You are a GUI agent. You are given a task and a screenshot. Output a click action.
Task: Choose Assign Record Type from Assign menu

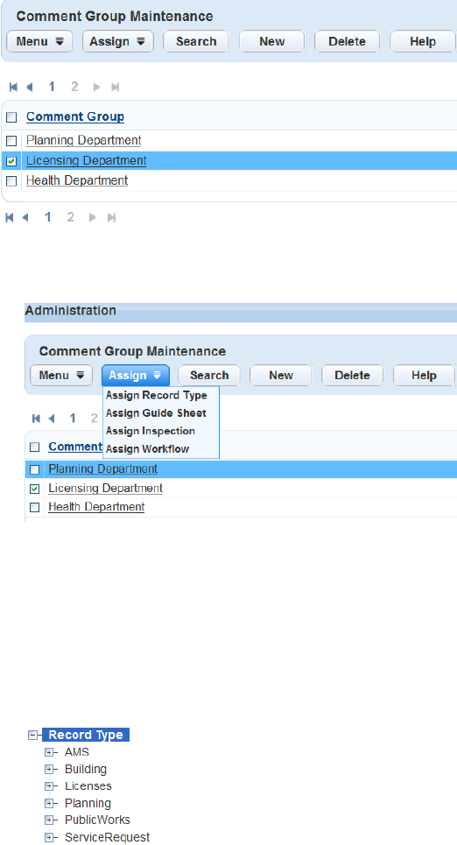pos(157,395)
